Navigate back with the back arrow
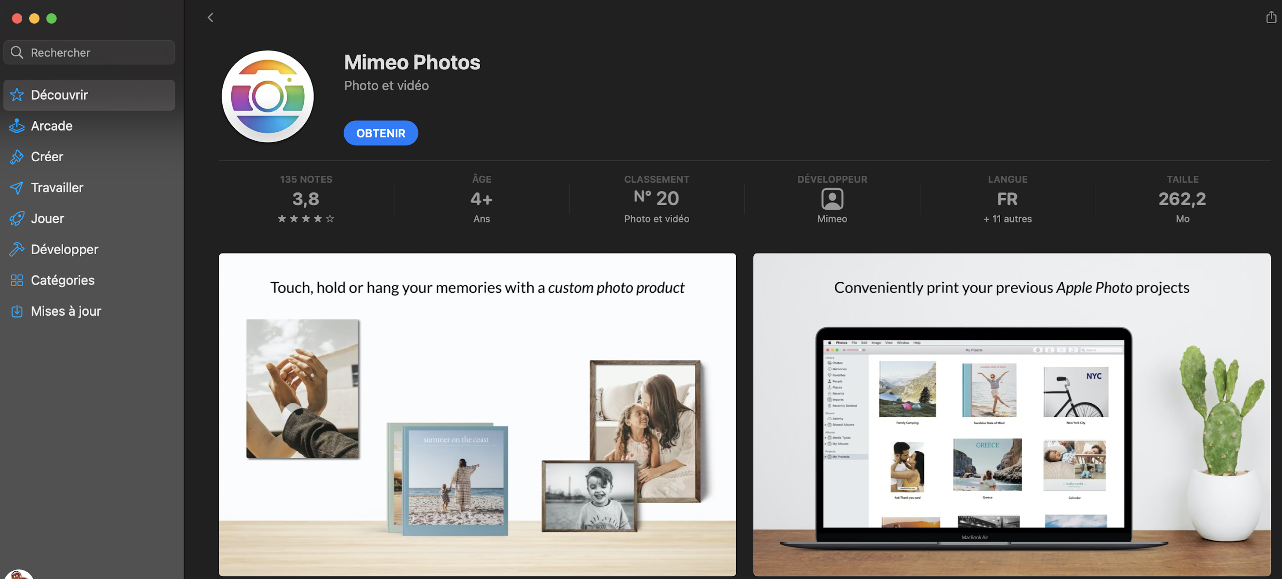This screenshot has height=579, width=1282. pyautogui.click(x=210, y=17)
